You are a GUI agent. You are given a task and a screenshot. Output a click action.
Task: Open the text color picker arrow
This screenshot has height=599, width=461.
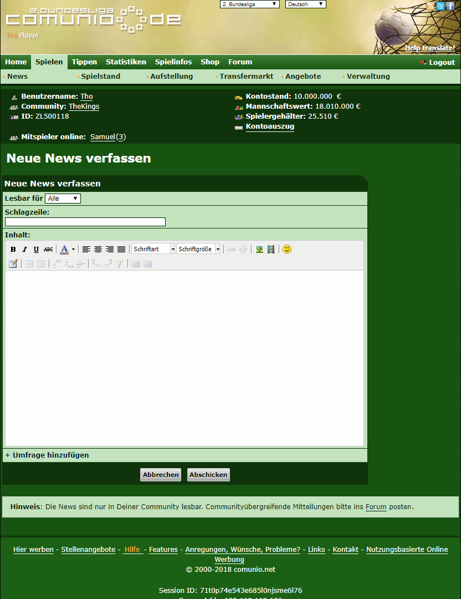73,250
